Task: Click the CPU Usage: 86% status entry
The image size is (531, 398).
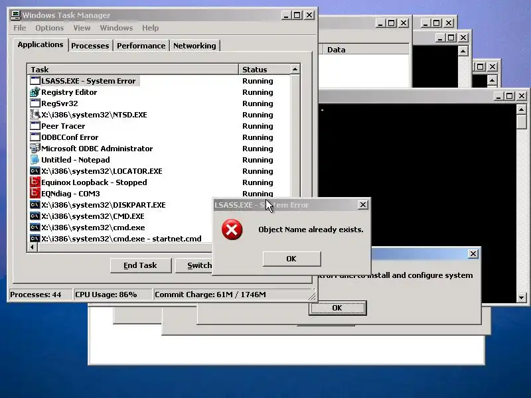Action: point(112,295)
